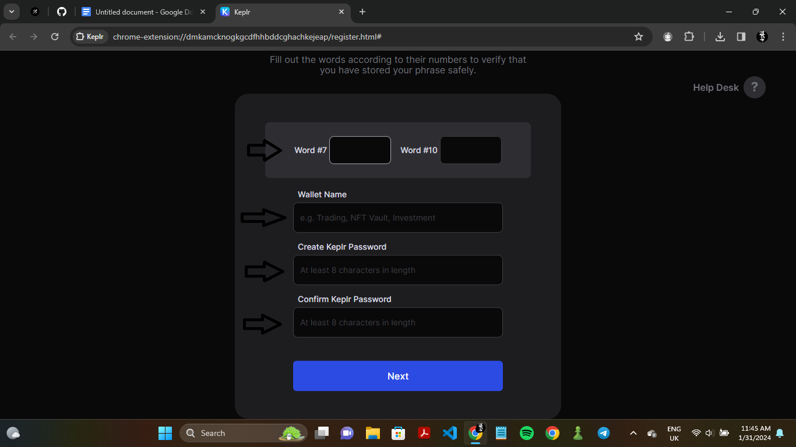Click the Word #10 input box

[471, 150]
